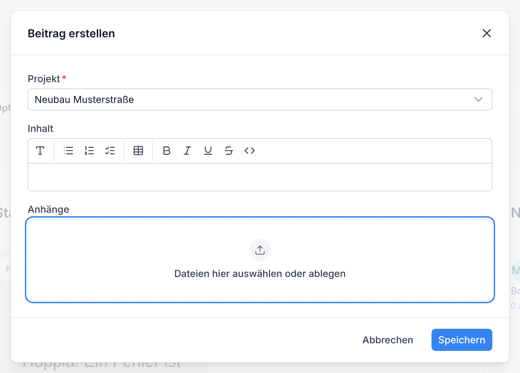
Task: Close the Beitrag erstellen dialog
Action: click(x=487, y=33)
